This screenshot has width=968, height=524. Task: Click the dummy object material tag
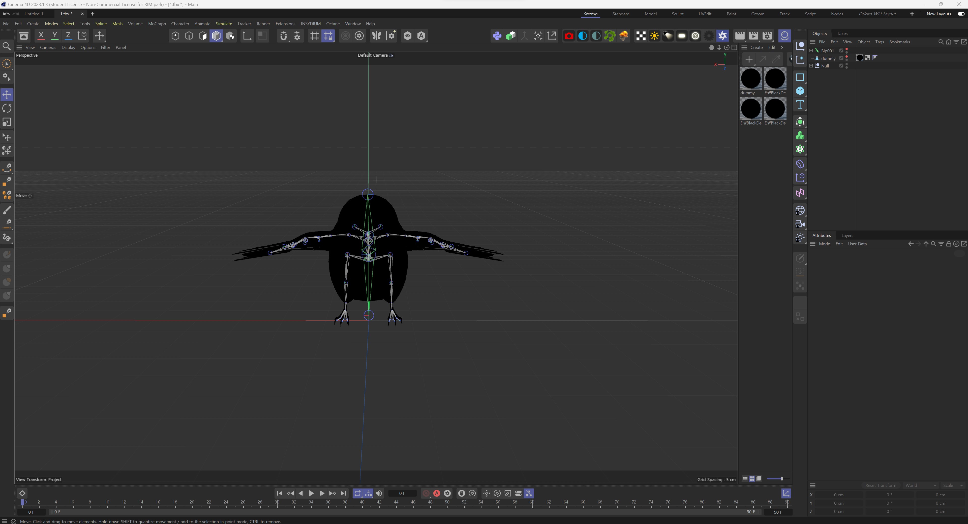(859, 58)
